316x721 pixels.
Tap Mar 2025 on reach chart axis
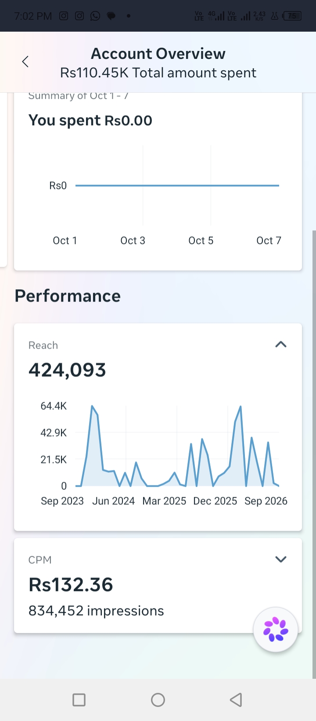tap(164, 501)
